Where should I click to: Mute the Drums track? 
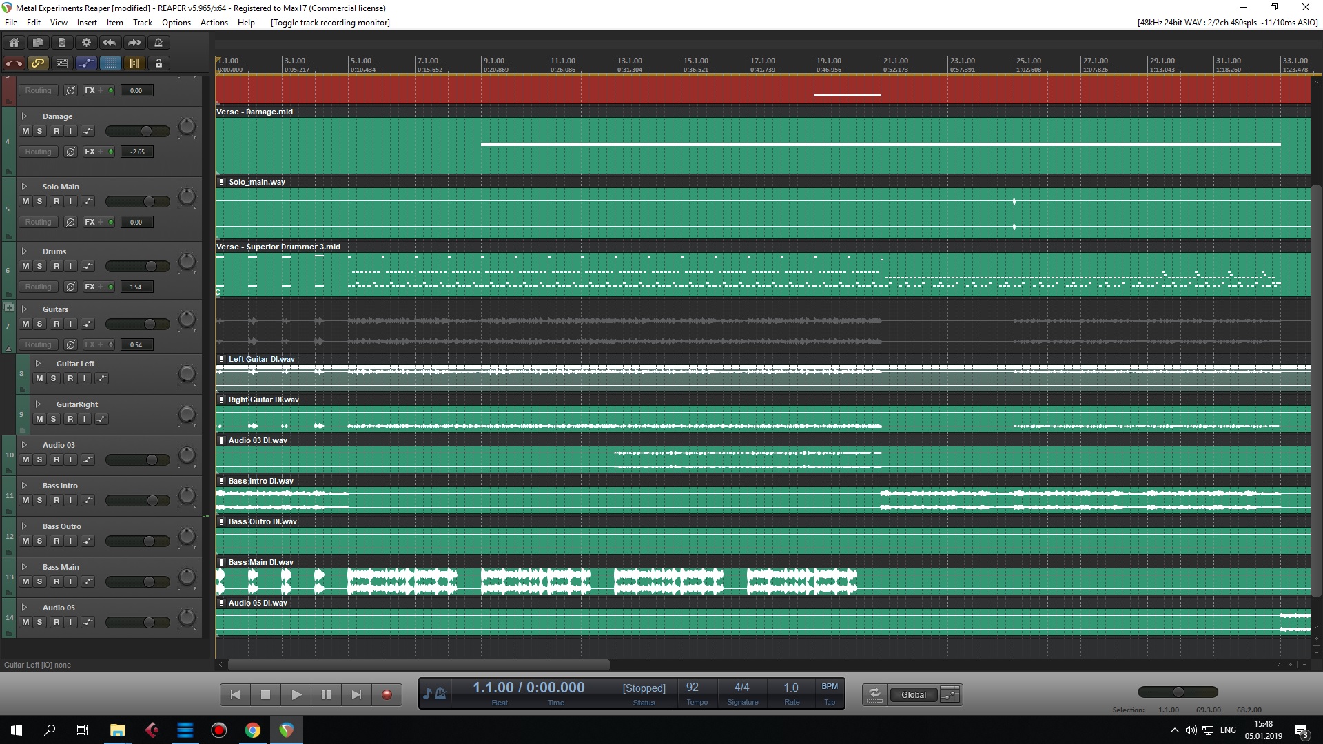25,266
